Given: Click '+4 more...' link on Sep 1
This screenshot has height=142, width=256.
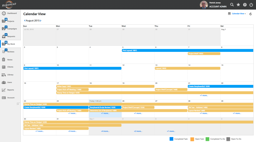Looking at the screenshot, I should 105,131.
